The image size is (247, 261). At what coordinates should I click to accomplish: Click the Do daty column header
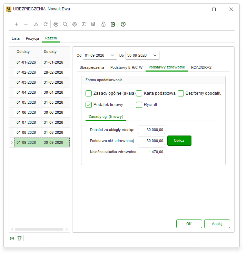click(x=55, y=52)
